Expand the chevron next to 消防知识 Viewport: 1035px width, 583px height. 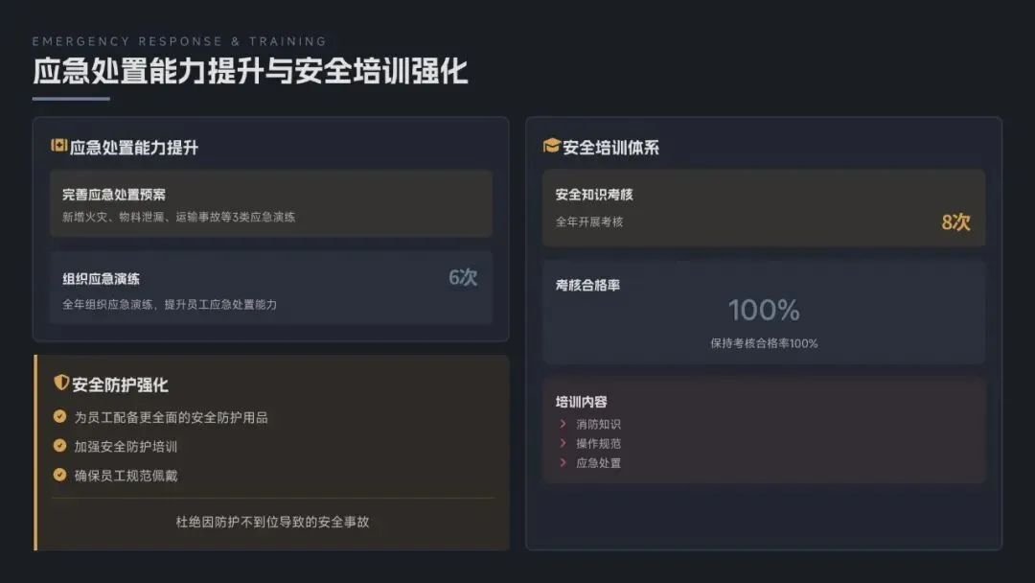click(x=563, y=424)
